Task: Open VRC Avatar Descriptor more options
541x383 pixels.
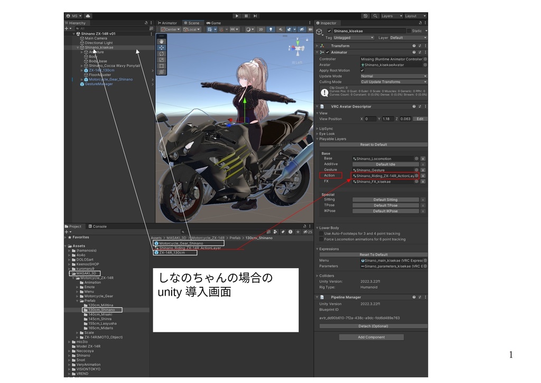Action: click(x=425, y=107)
